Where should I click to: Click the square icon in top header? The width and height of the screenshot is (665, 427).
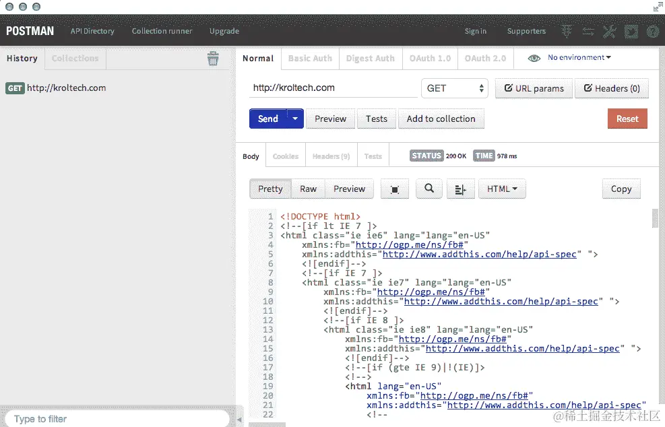point(631,32)
